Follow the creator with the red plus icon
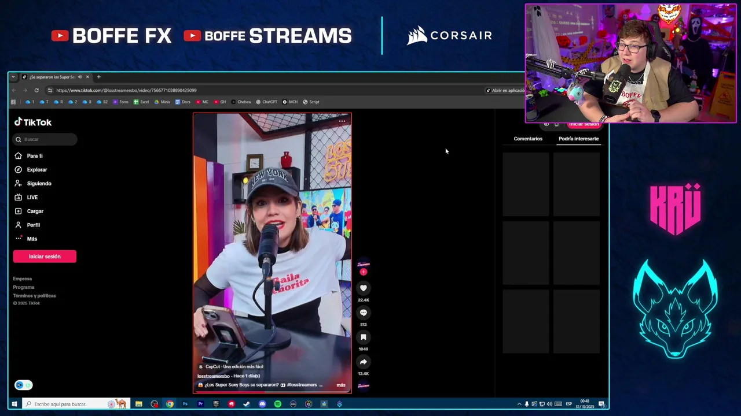 point(364,272)
